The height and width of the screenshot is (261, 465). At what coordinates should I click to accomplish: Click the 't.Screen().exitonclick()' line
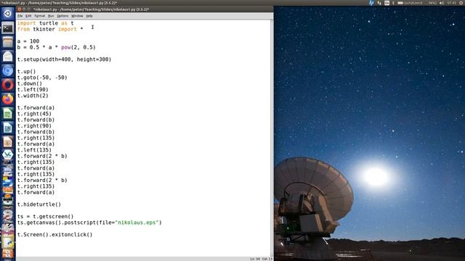(55, 234)
